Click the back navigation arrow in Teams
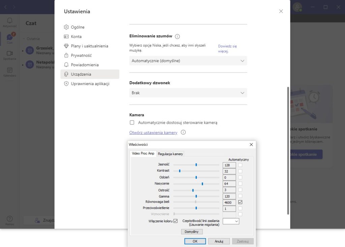Viewport: 345px width, 247px height. [5, 7]
